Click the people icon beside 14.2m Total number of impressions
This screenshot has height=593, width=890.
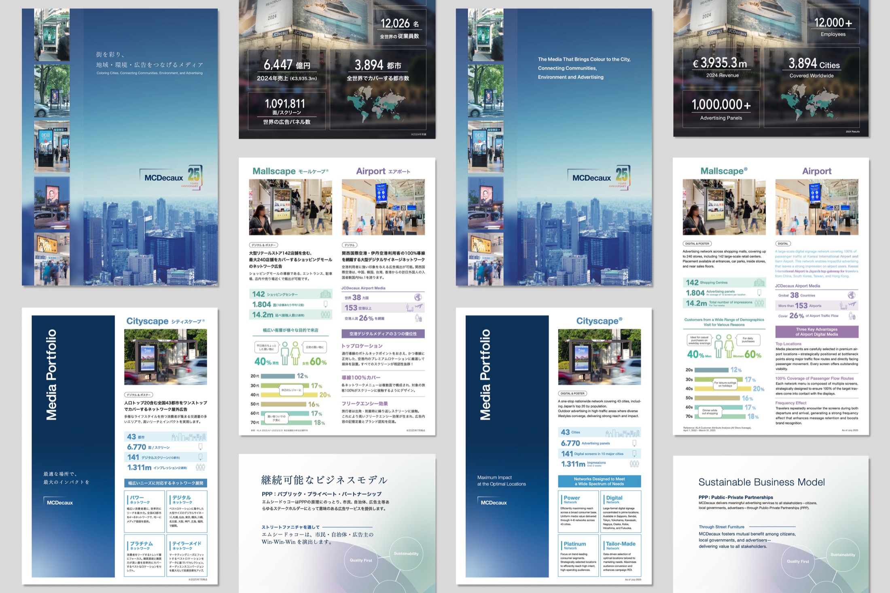tap(759, 303)
